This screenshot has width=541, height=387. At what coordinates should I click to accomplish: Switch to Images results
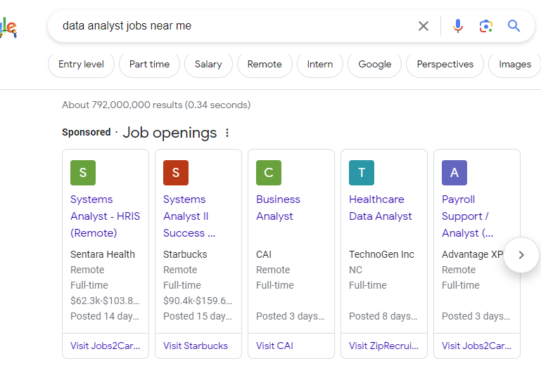pos(515,65)
